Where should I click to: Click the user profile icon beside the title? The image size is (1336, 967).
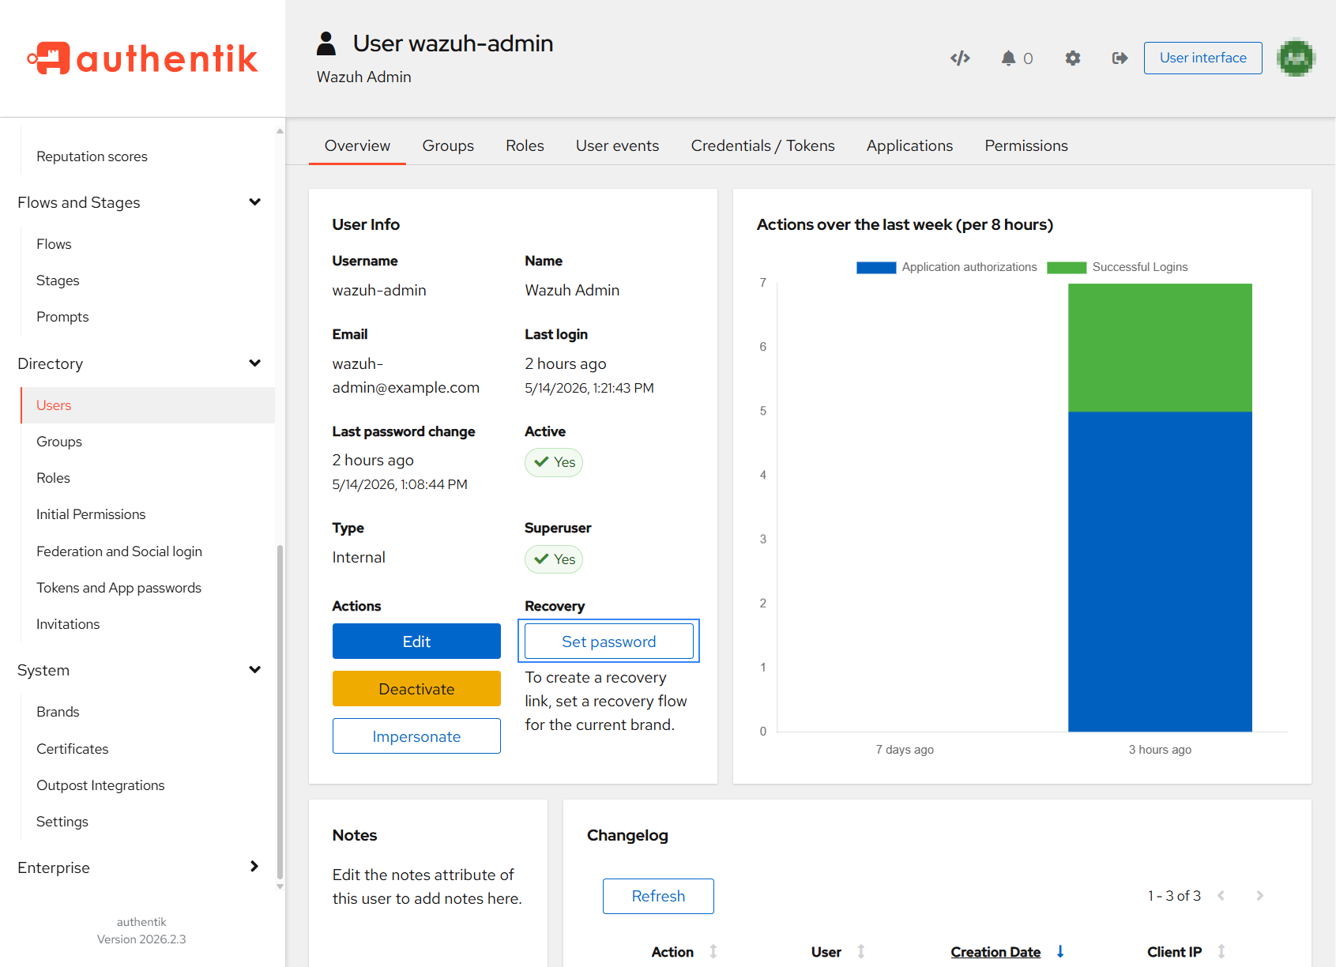[326, 43]
